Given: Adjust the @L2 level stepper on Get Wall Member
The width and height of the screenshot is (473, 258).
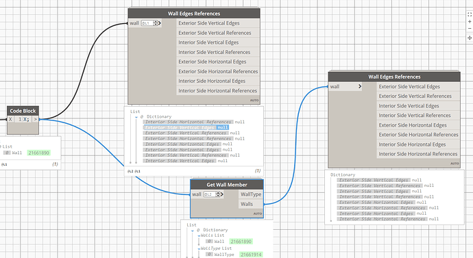Looking at the screenshot, I should 218,194.
